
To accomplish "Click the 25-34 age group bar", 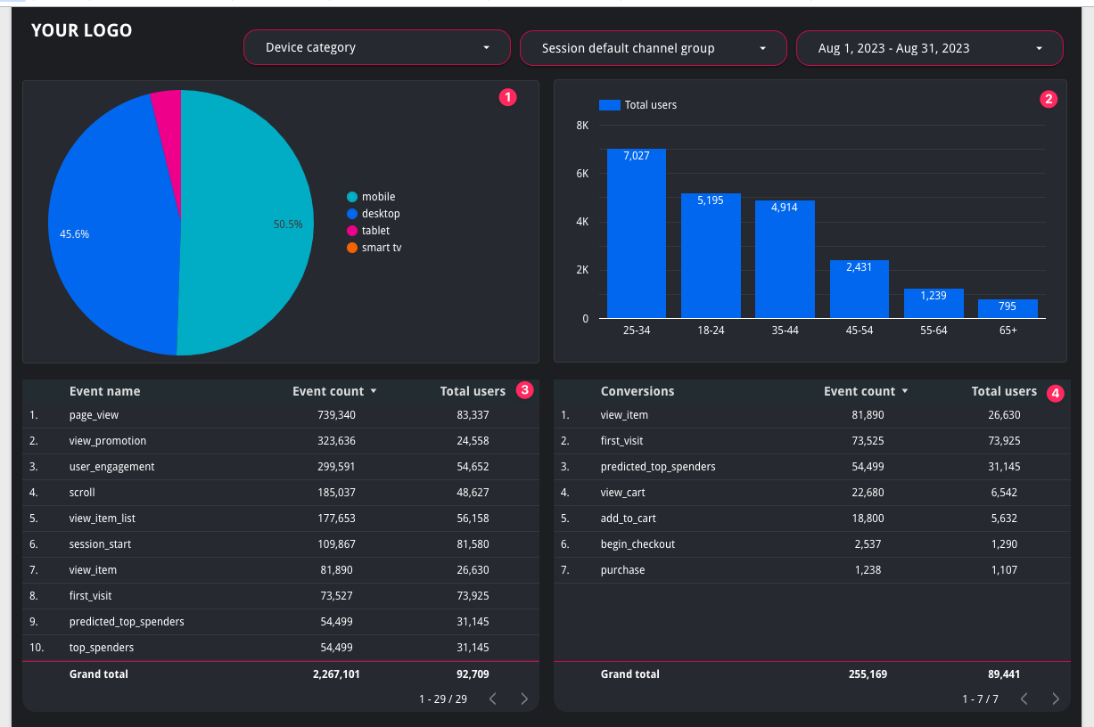I will pos(637,233).
